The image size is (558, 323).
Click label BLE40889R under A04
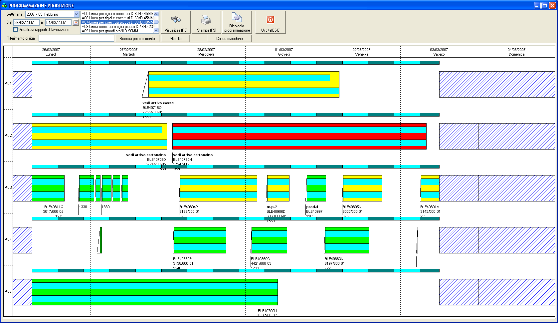[x=182, y=259]
